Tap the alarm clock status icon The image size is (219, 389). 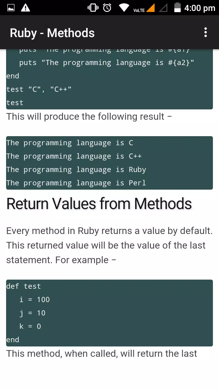coord(107,8)
